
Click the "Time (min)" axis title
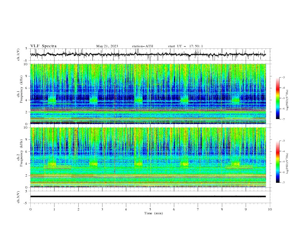[x=154, y=213]
